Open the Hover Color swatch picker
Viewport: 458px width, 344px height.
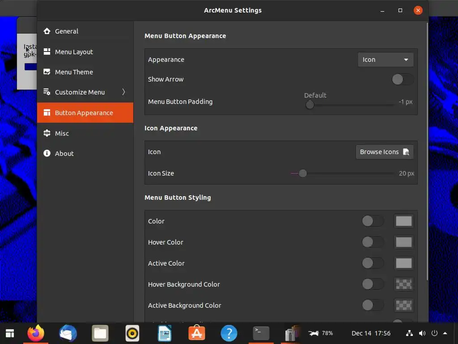(x=404, y=242)
